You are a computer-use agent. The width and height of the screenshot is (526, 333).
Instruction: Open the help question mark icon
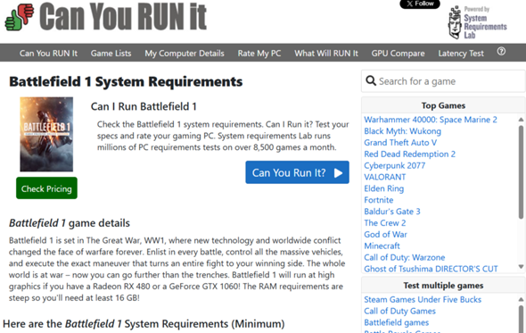501,52
